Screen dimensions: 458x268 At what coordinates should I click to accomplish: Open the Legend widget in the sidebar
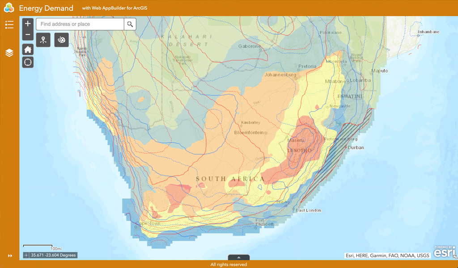tap(9, 25)
